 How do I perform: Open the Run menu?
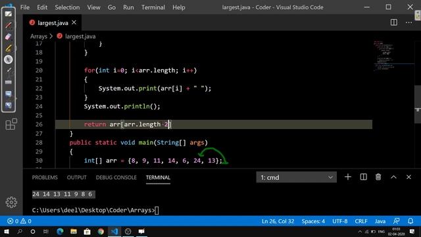[128, 7]
